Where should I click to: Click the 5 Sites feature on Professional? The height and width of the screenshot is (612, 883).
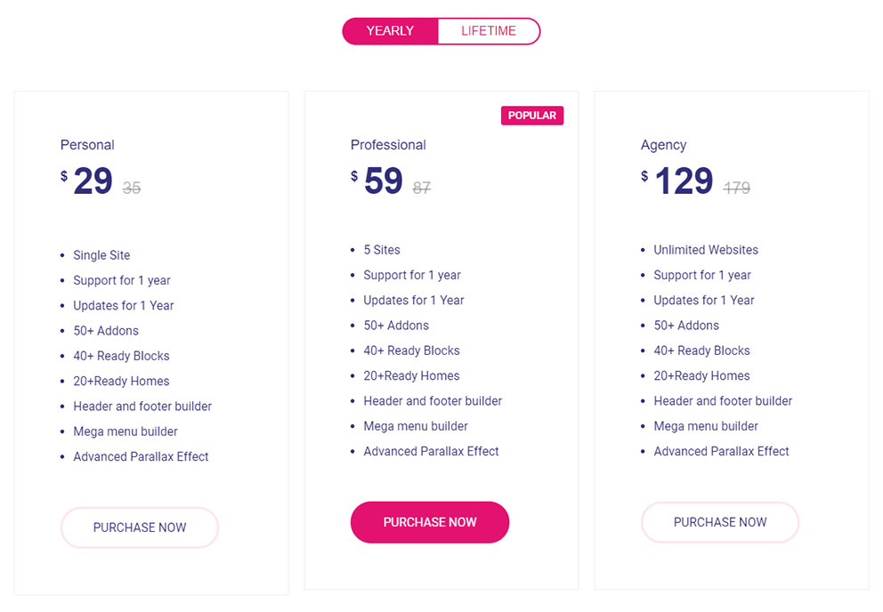[383, 249]
